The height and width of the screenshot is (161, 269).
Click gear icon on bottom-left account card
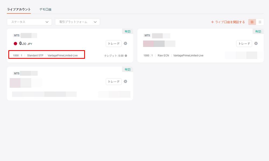click(125, 82)
